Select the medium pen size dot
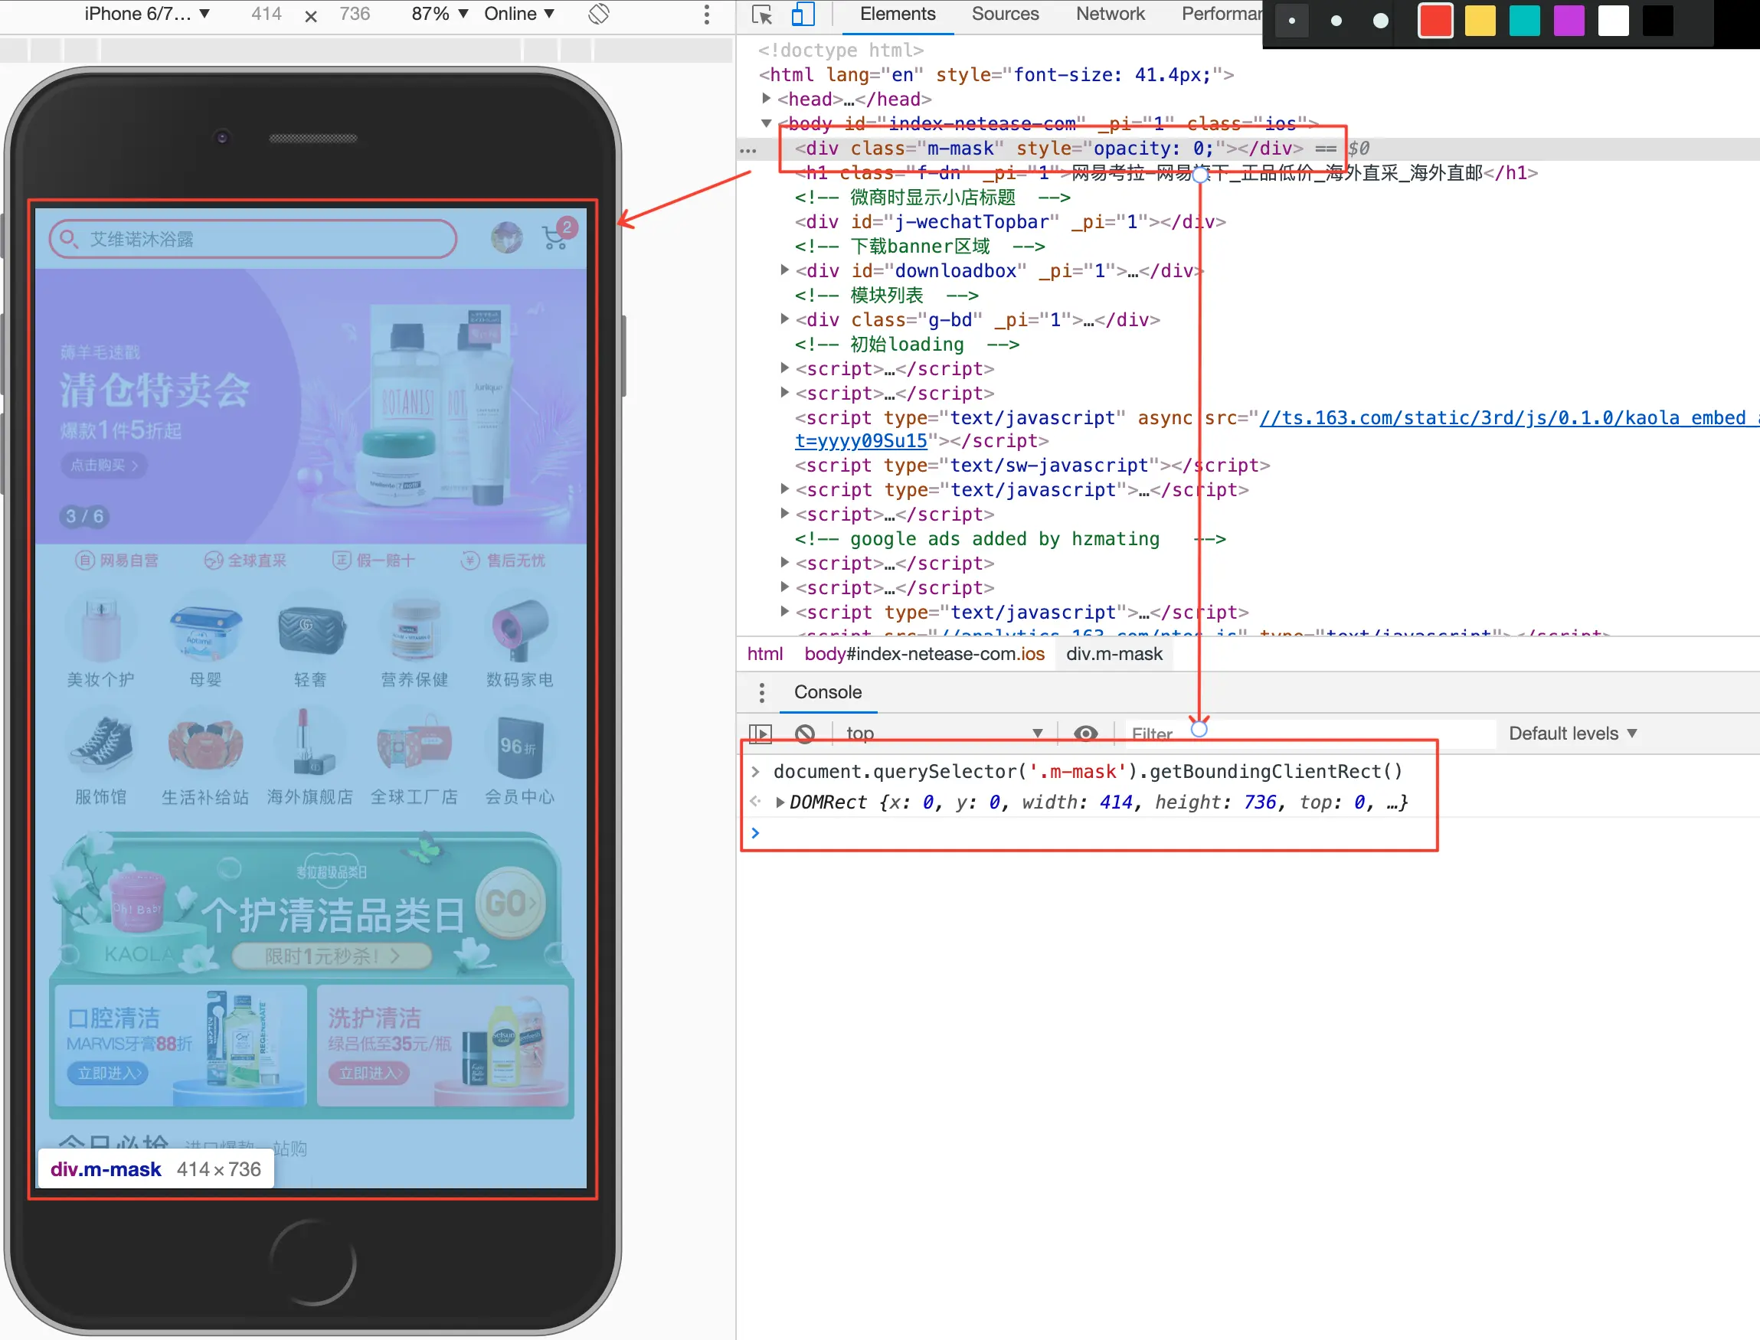The height and width of the screenshot is (1340, 1760). [x=1336, y=21]
